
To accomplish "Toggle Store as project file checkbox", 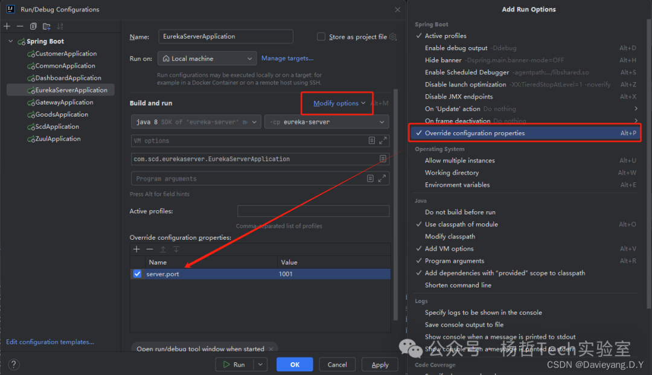I will (x=321, y=37).
